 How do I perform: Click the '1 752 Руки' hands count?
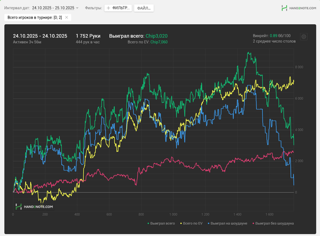[x=88, y=36]
